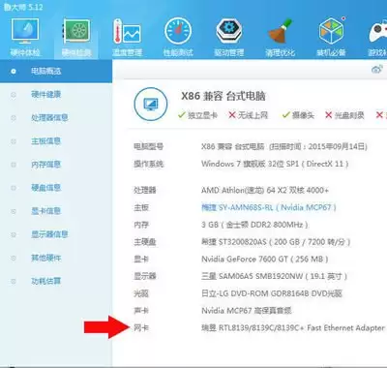Click the 光驱 row label
Screen dimensions: 387x368
click(x=141, y=293)
